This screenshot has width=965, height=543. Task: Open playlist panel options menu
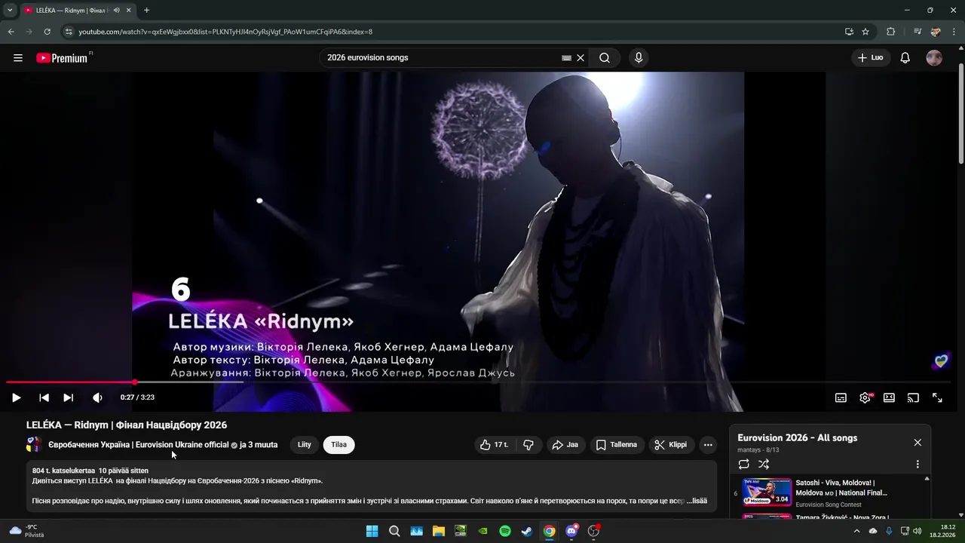pos(918,465)
